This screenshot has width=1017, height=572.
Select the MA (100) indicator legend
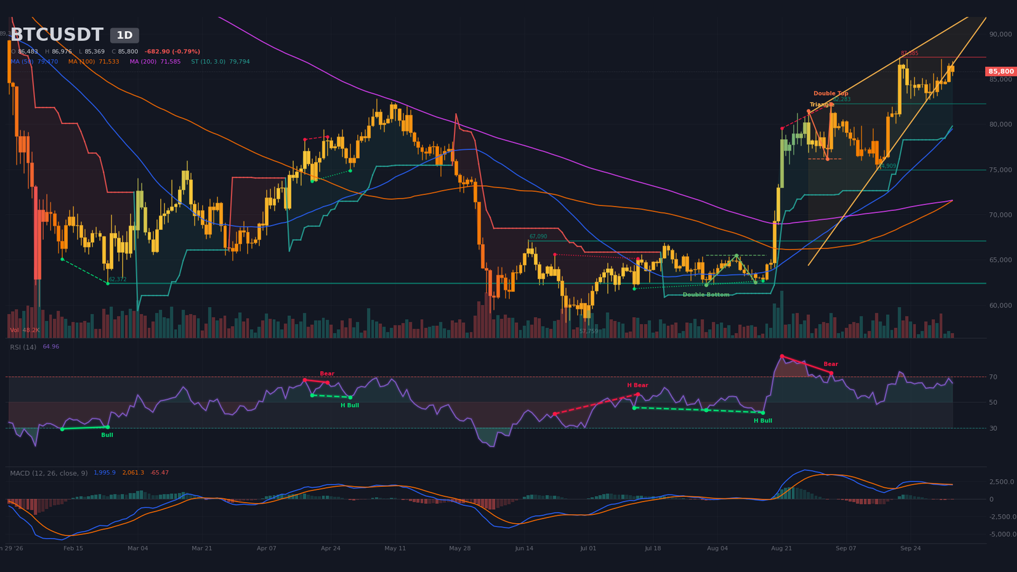coord(93,62)
